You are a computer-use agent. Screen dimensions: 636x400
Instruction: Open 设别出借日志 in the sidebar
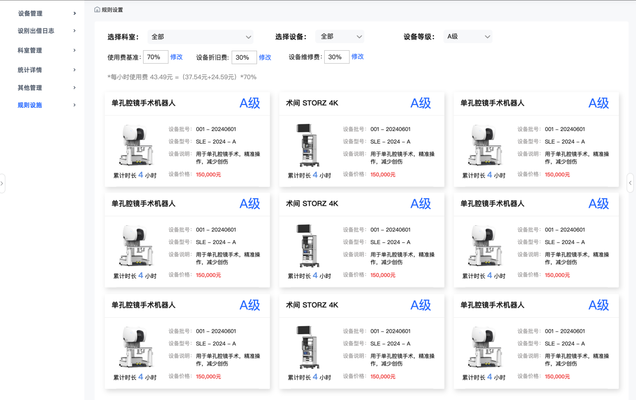click(x=36, y=31)
